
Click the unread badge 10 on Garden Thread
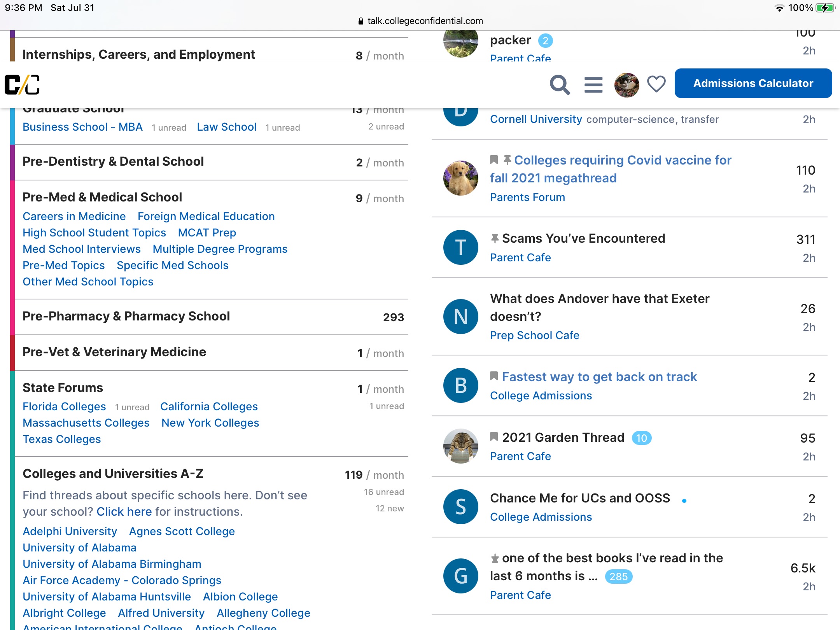[641, 438]
